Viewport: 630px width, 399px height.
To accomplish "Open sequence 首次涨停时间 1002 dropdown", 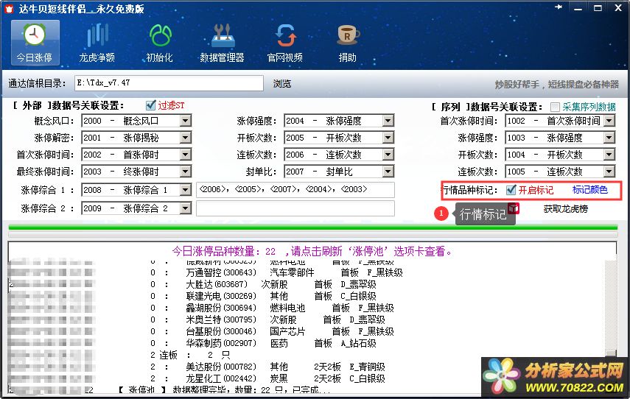I will [x=609, y=121].
